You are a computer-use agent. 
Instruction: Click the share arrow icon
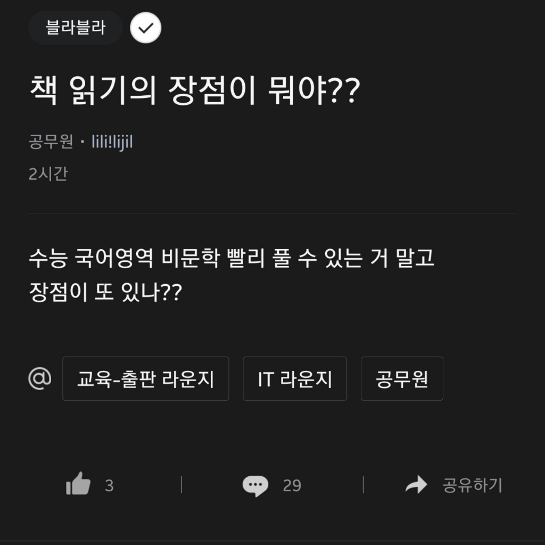416,485
